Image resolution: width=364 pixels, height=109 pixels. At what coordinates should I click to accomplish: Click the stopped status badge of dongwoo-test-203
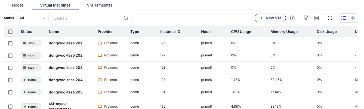[x=31, y=68]
